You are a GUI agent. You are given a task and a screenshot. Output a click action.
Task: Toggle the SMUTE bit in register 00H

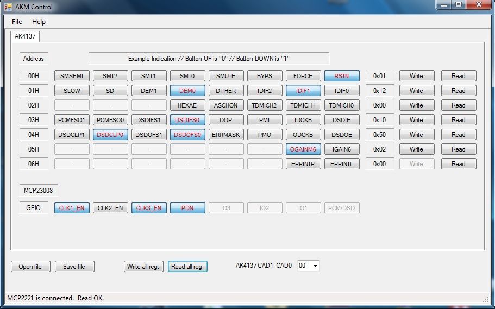(225, 75)
